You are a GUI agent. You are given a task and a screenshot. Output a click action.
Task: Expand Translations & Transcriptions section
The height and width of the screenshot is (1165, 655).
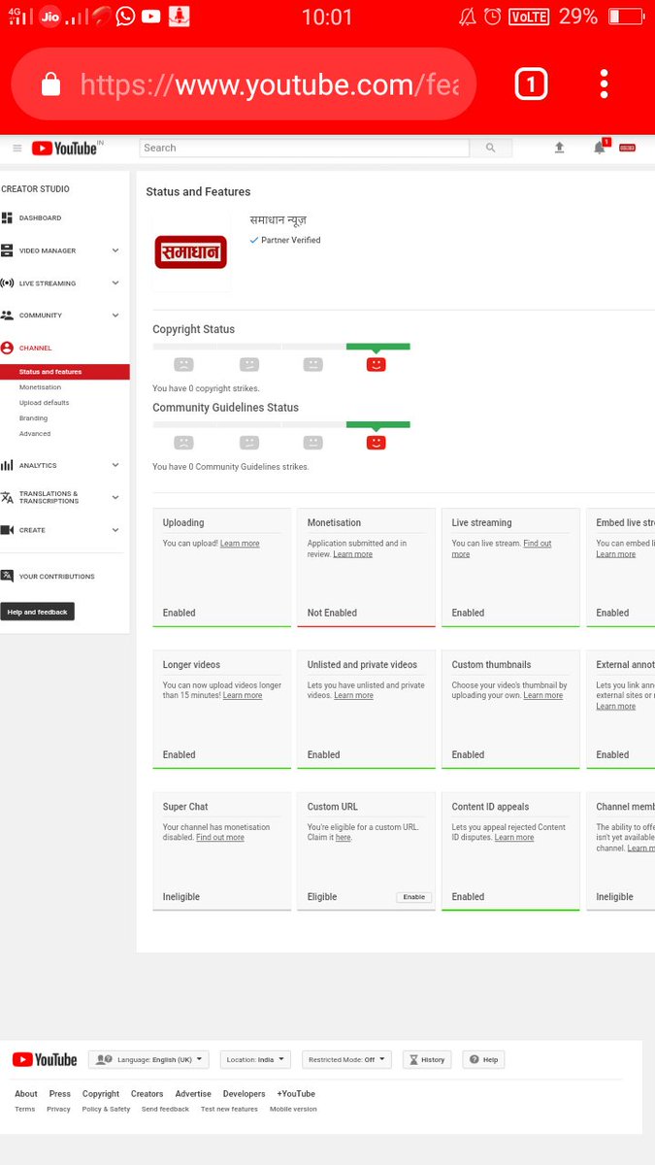pyautogui.click(x=115, y=497)
